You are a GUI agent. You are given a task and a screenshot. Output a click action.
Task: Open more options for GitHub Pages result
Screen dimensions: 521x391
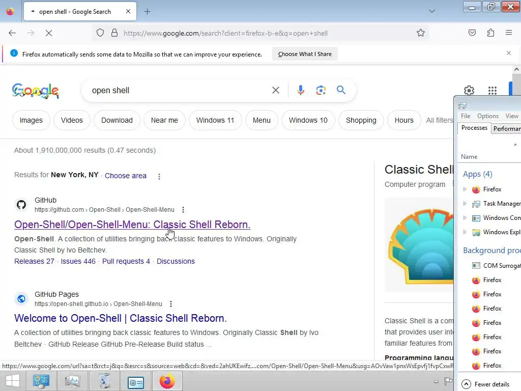pyautogui.click(x=171, y=304)
